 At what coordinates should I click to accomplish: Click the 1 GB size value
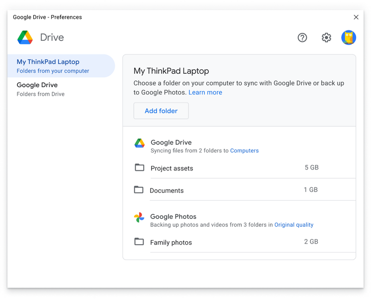[x=311, y=190]
